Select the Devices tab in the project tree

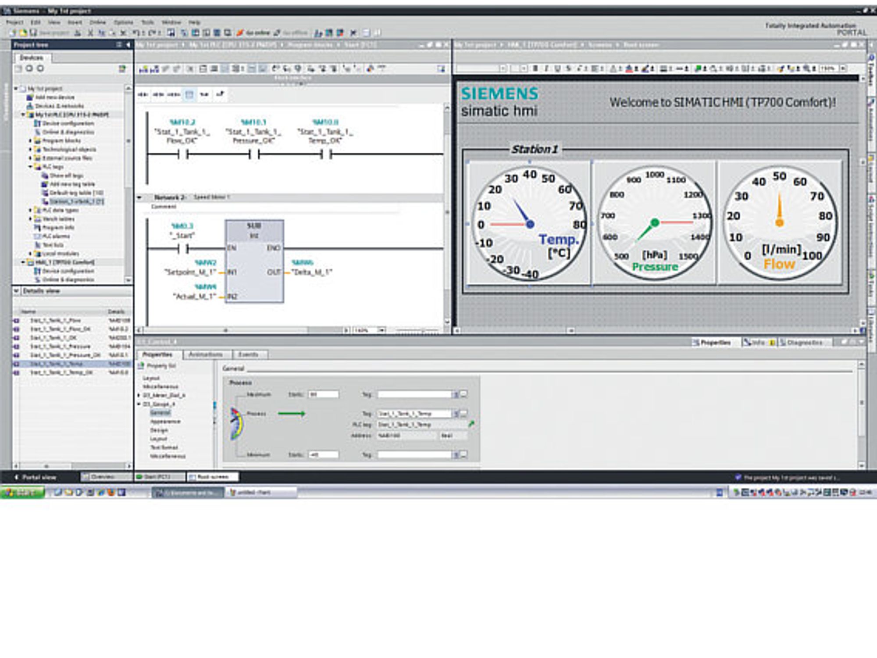point(32,57)
